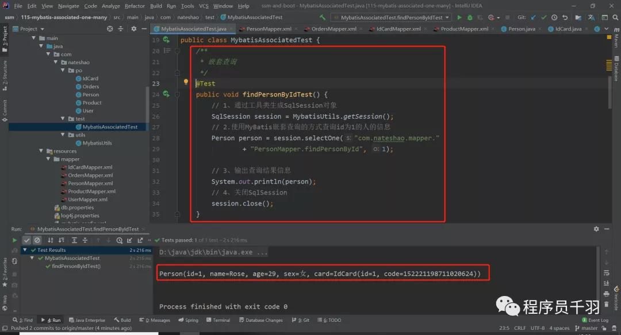This screenshot has height=335, width=621.
Task: Toggle the Favorites side panel
Action: [x=5, y=272]
